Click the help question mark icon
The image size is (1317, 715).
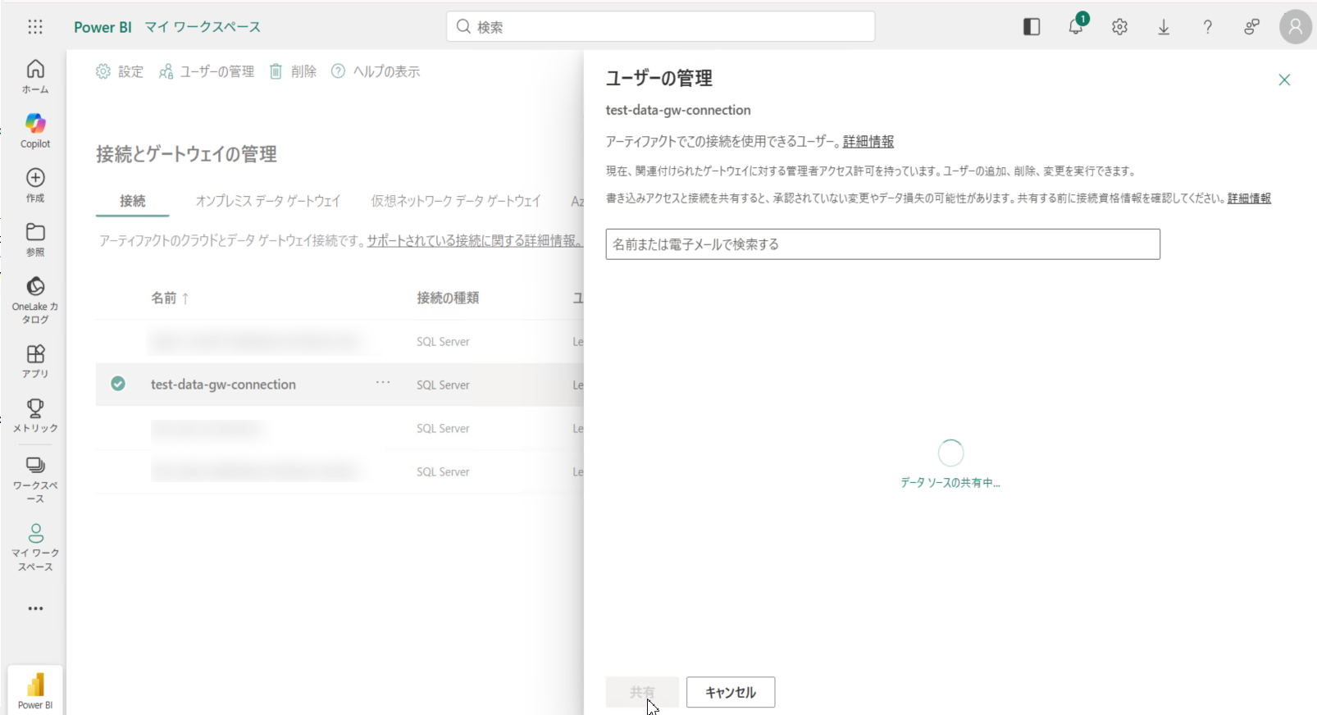click(1207, 27)
